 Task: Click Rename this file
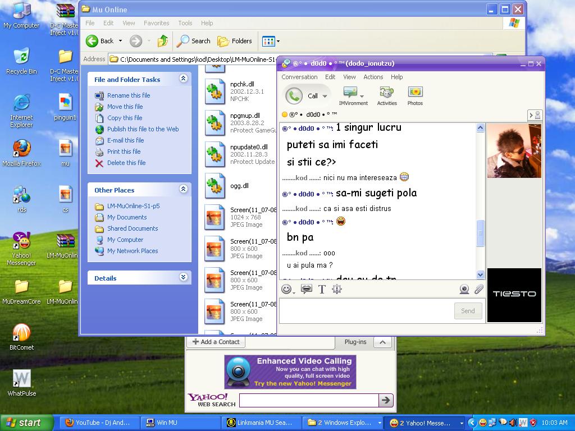(x=129, y=95)
